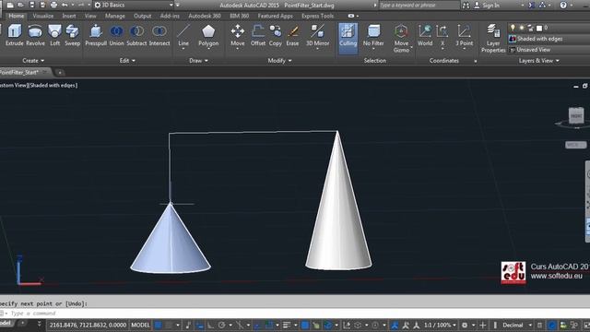Toggle lineweight display in status bar

(287, 325)
